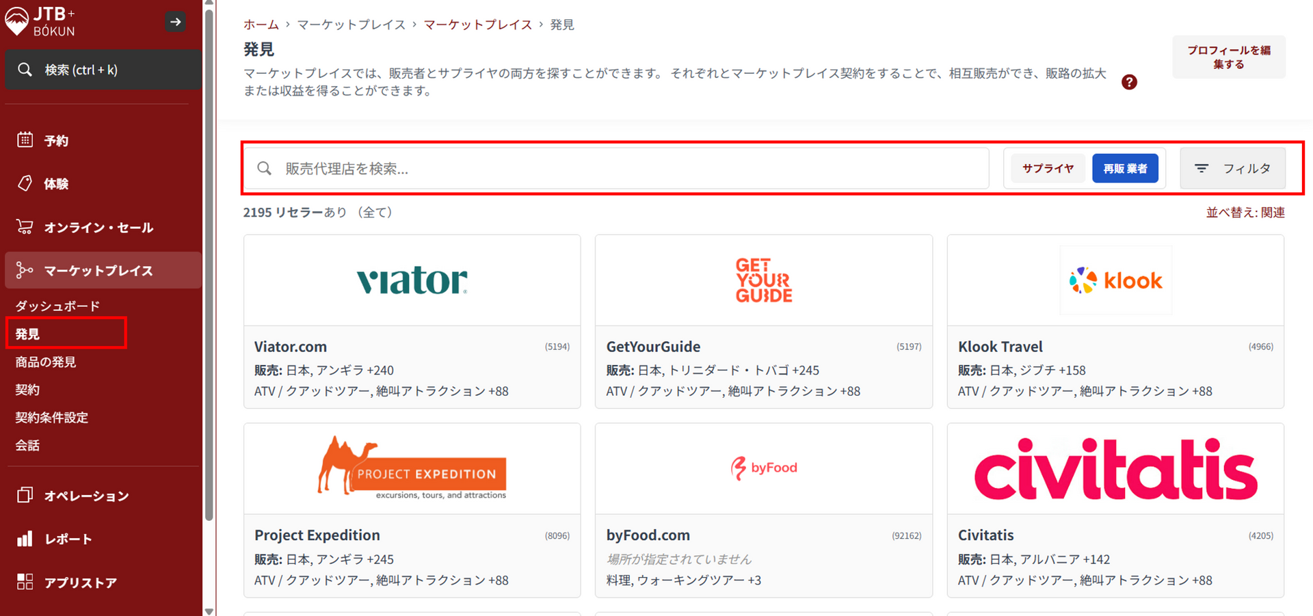This screenshot has width=1313, height=616.
Task: Click the sidebar search magnifier icon
Action: 25,70
